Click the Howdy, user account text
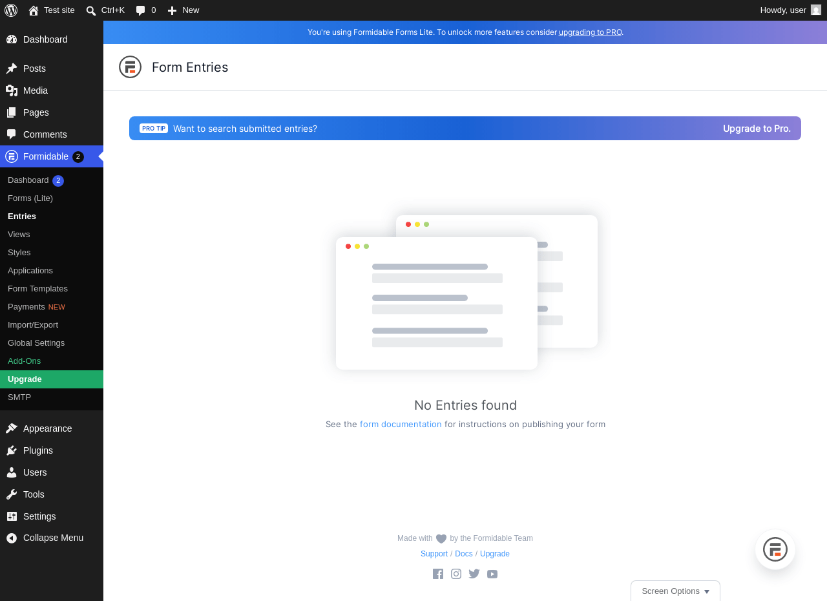The image size is (827, 601). point(783,10)
